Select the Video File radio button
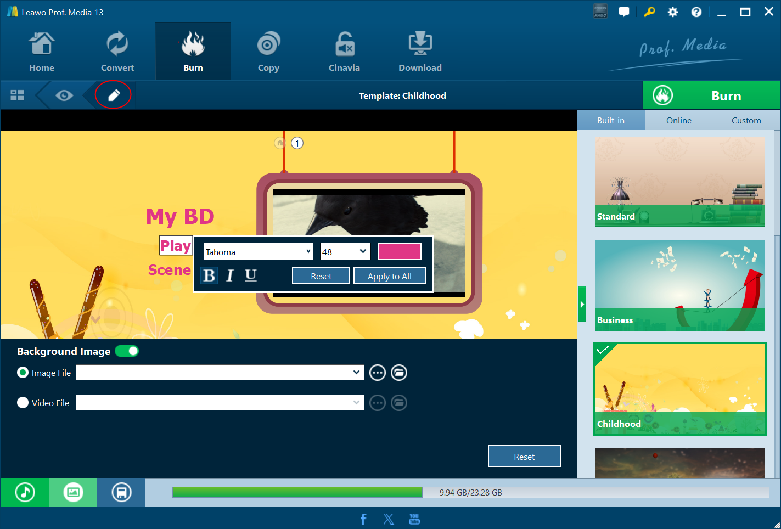 [23, 403]
